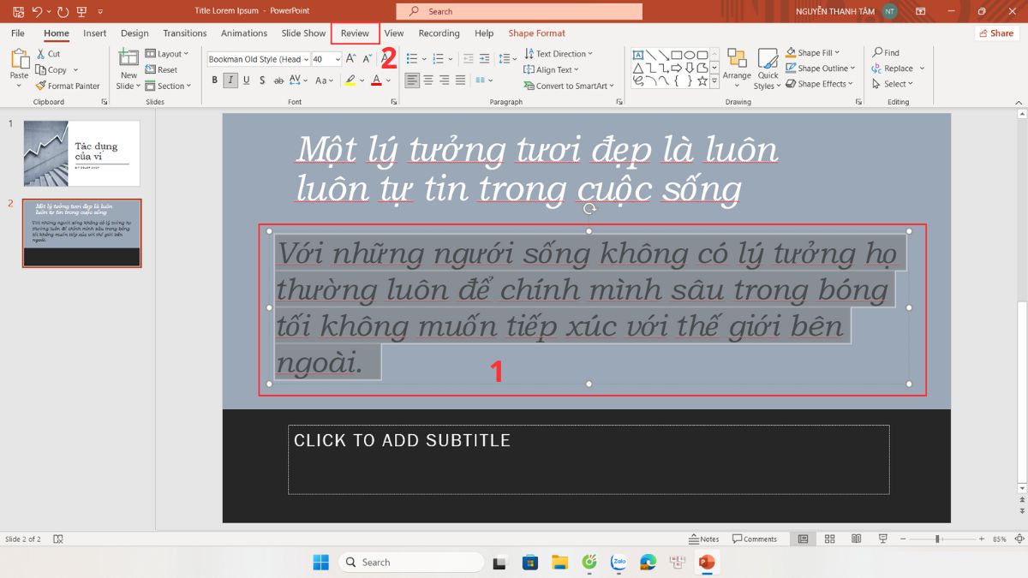Open the File menu
This screenshot has width=1028, height=578.
pos(18,33)
